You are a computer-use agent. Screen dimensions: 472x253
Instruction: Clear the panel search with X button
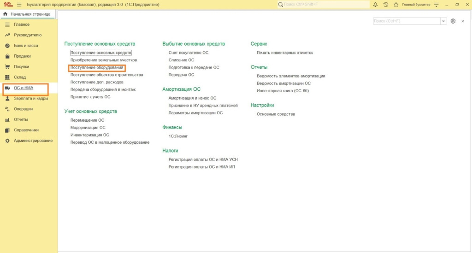pyautogui.click(x=443, y=21)
